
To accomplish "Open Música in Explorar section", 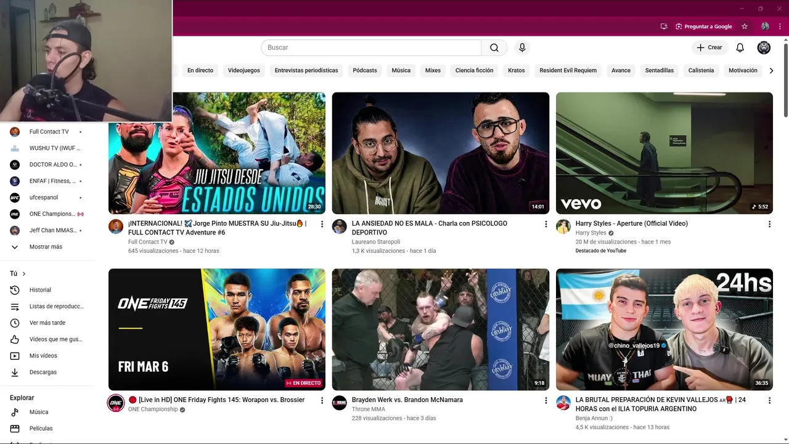I will (47, 412).
